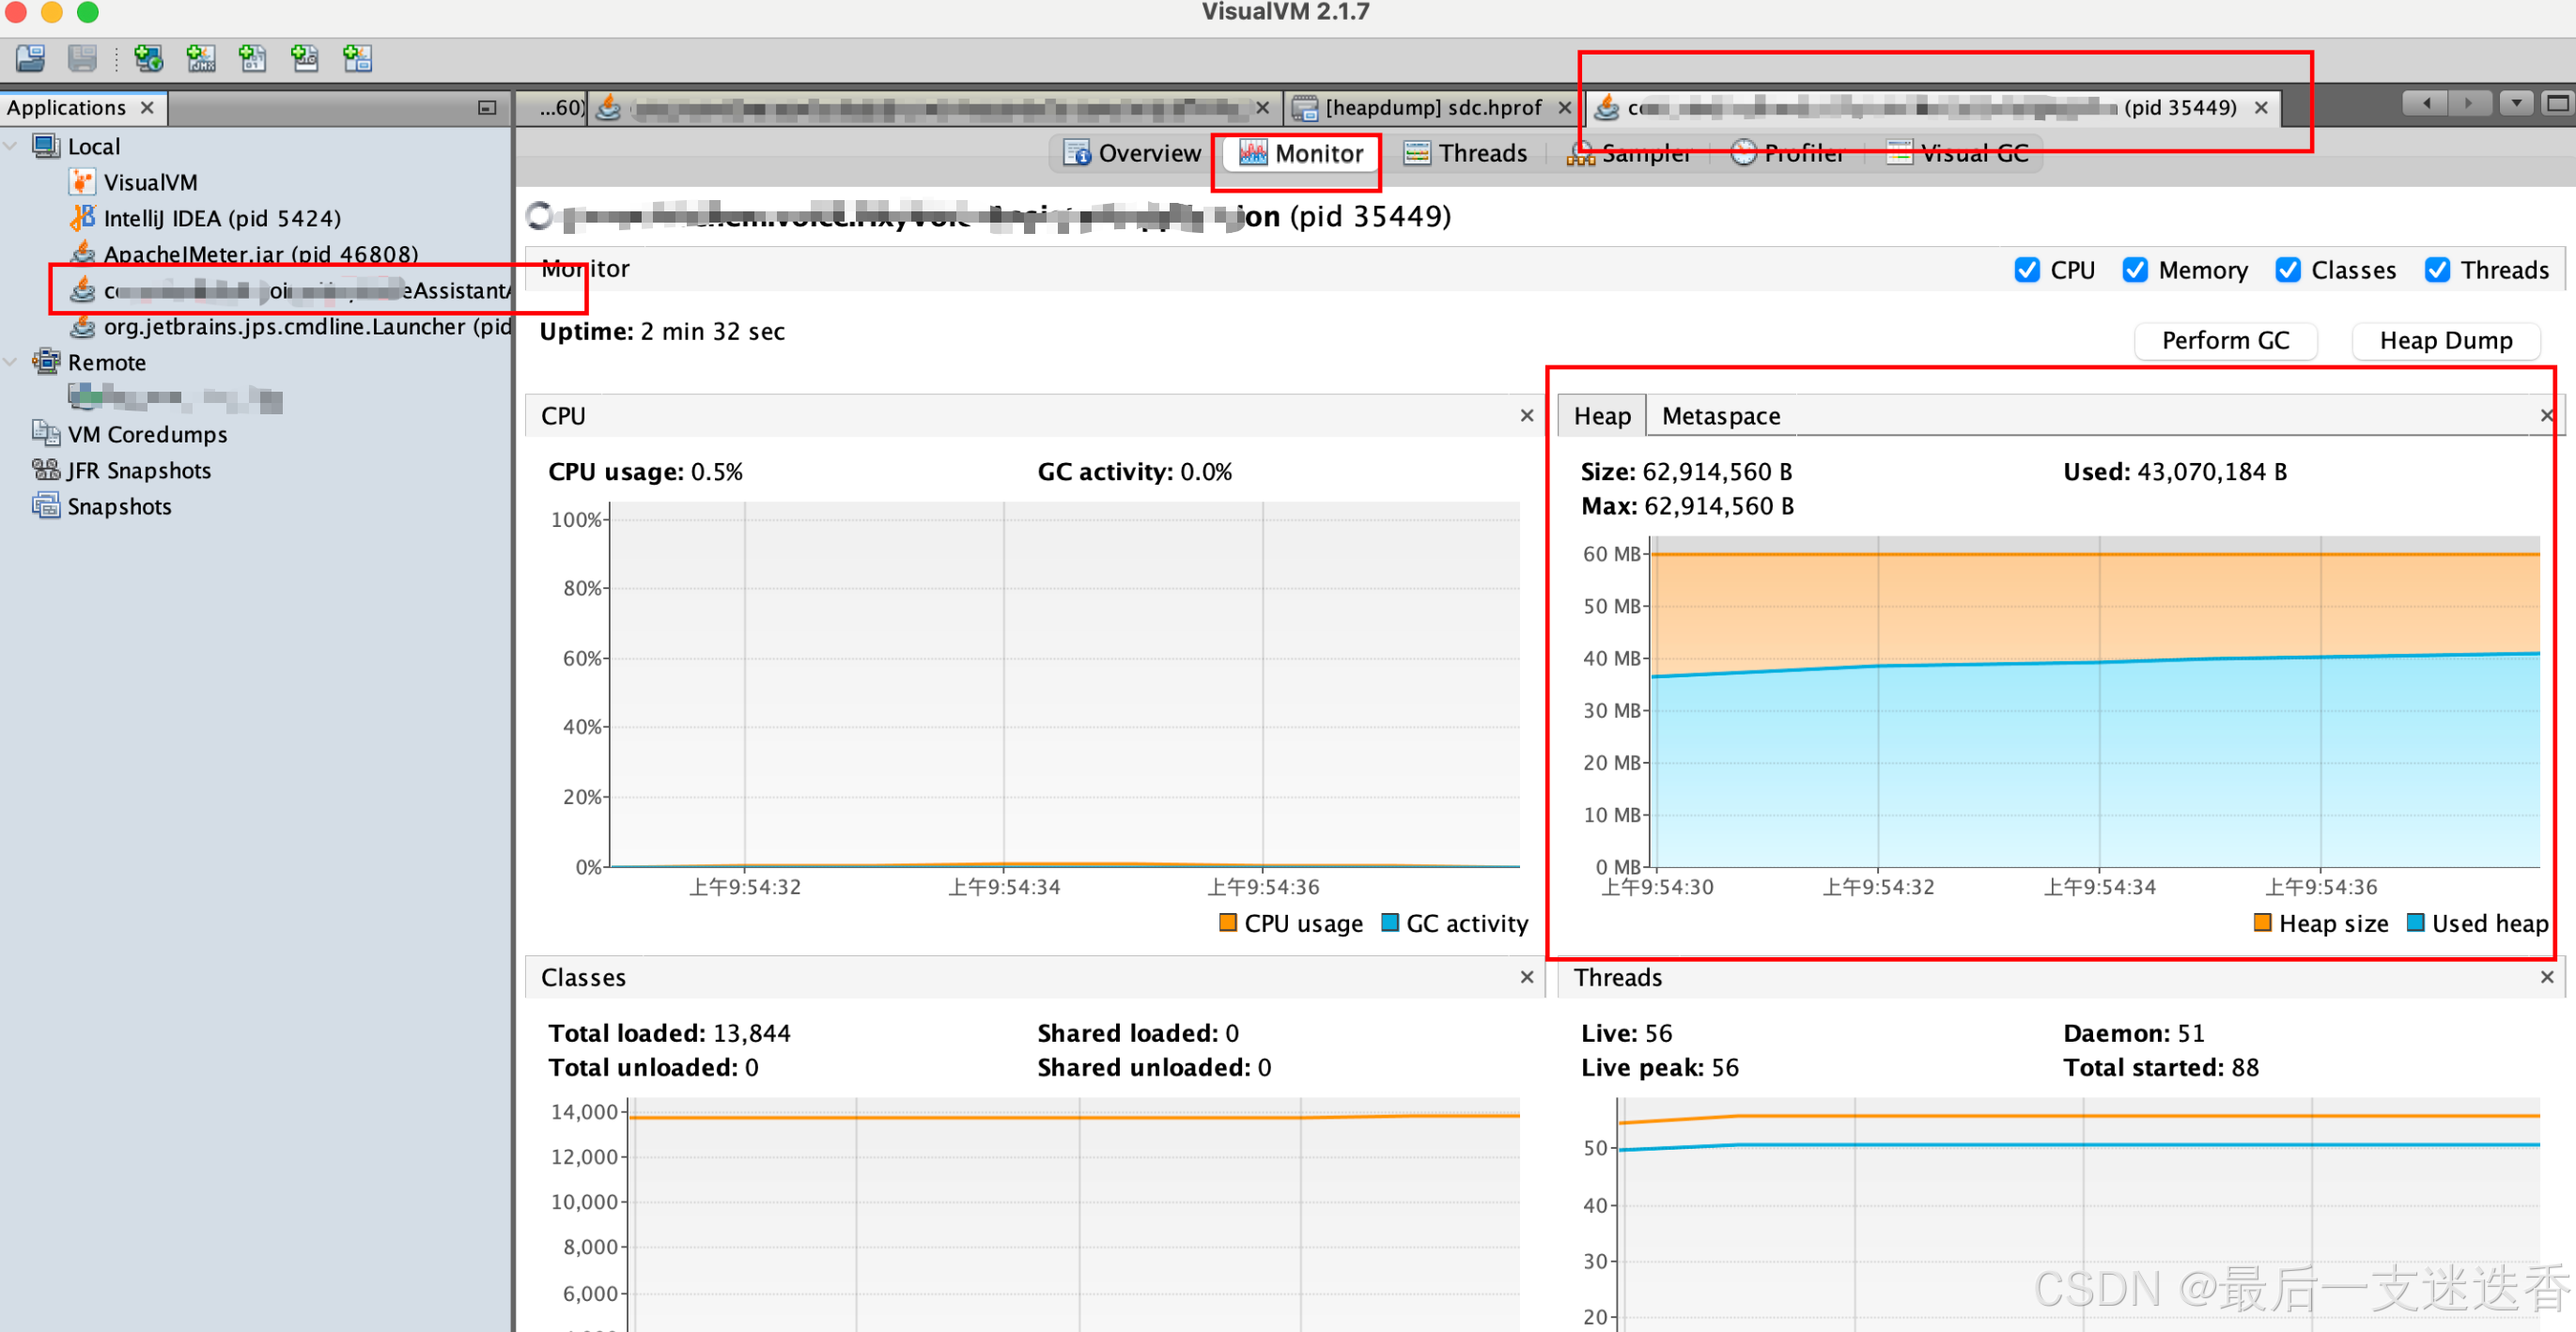Switch to the Metaspace tab

tap(1720, 416)
